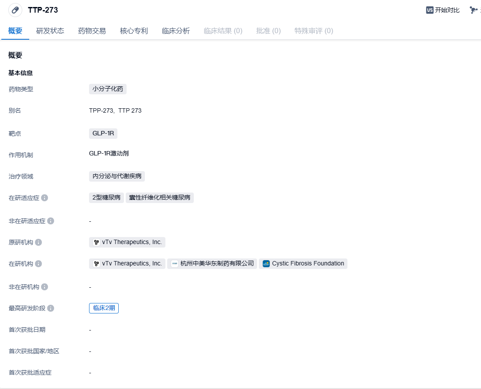Click info icon beside 非在研机构

pos(45,287)
